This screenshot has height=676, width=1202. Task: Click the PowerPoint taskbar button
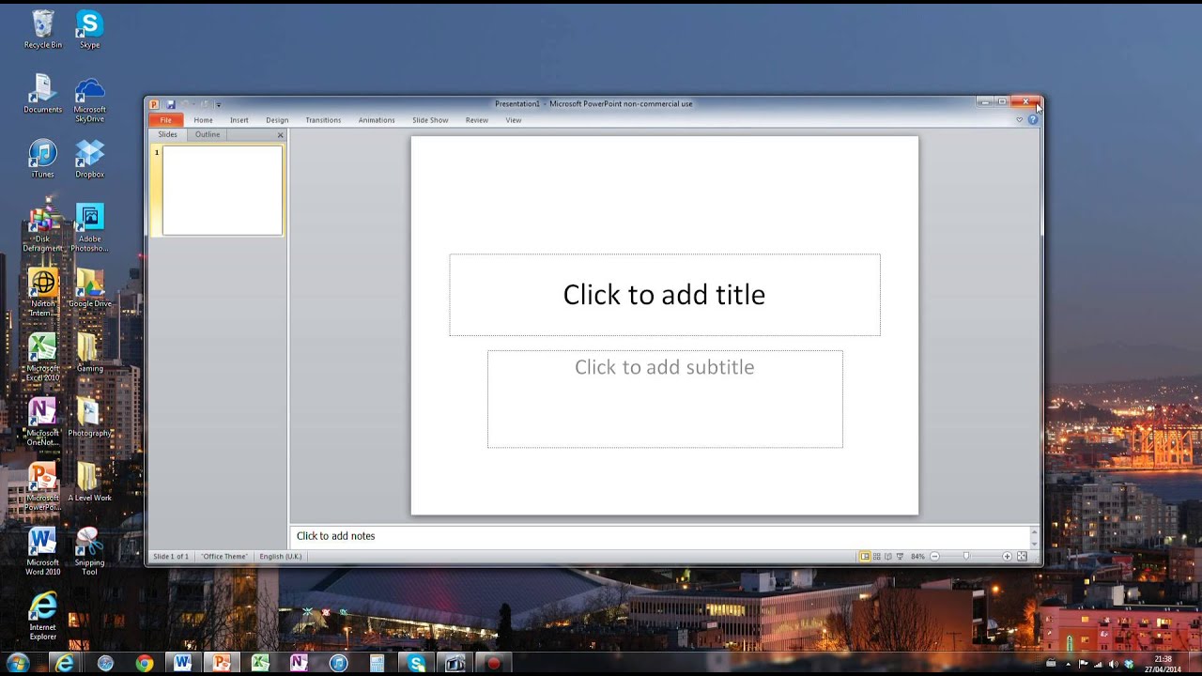222,663
